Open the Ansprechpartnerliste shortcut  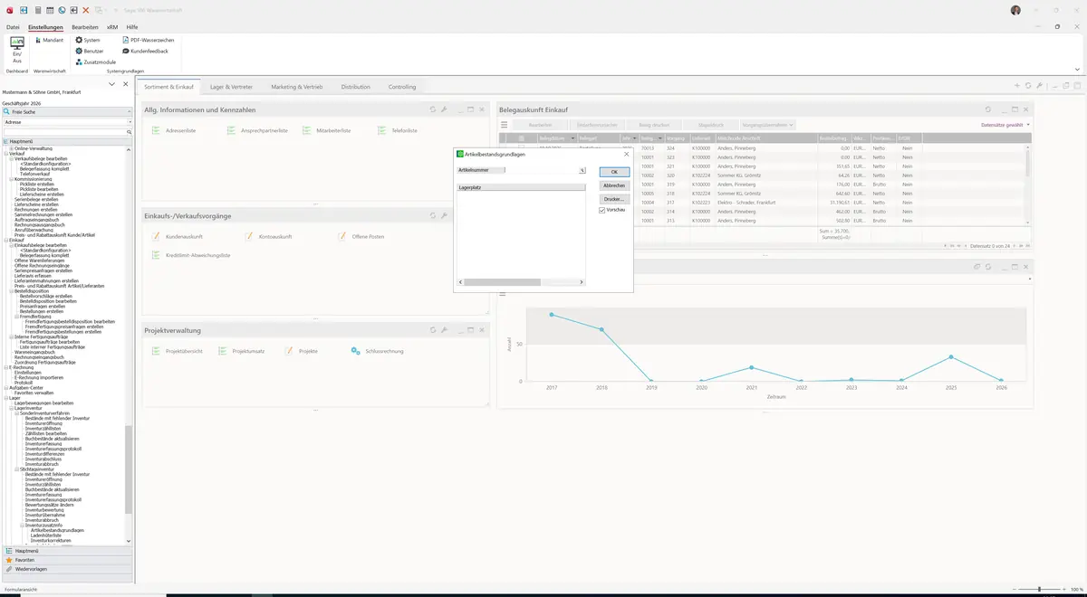[x=259, y=131]
